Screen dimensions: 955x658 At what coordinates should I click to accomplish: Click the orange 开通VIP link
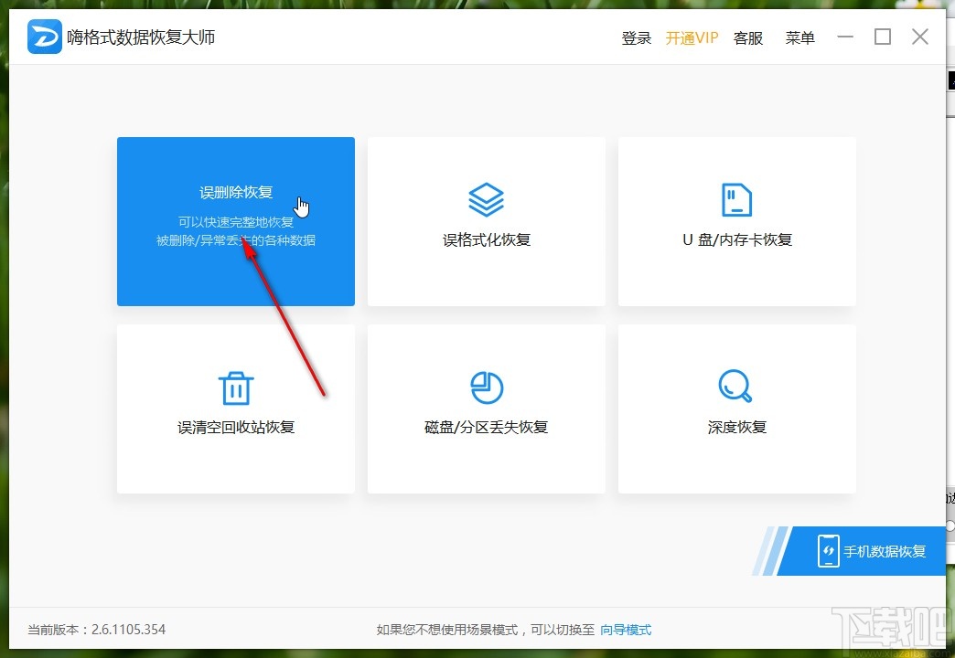(692, 37)
